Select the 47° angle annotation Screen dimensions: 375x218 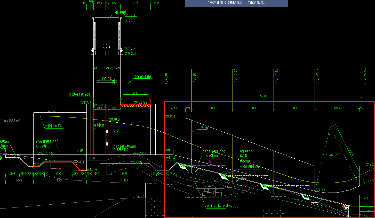pyautogui.click(x=332, y=154)
